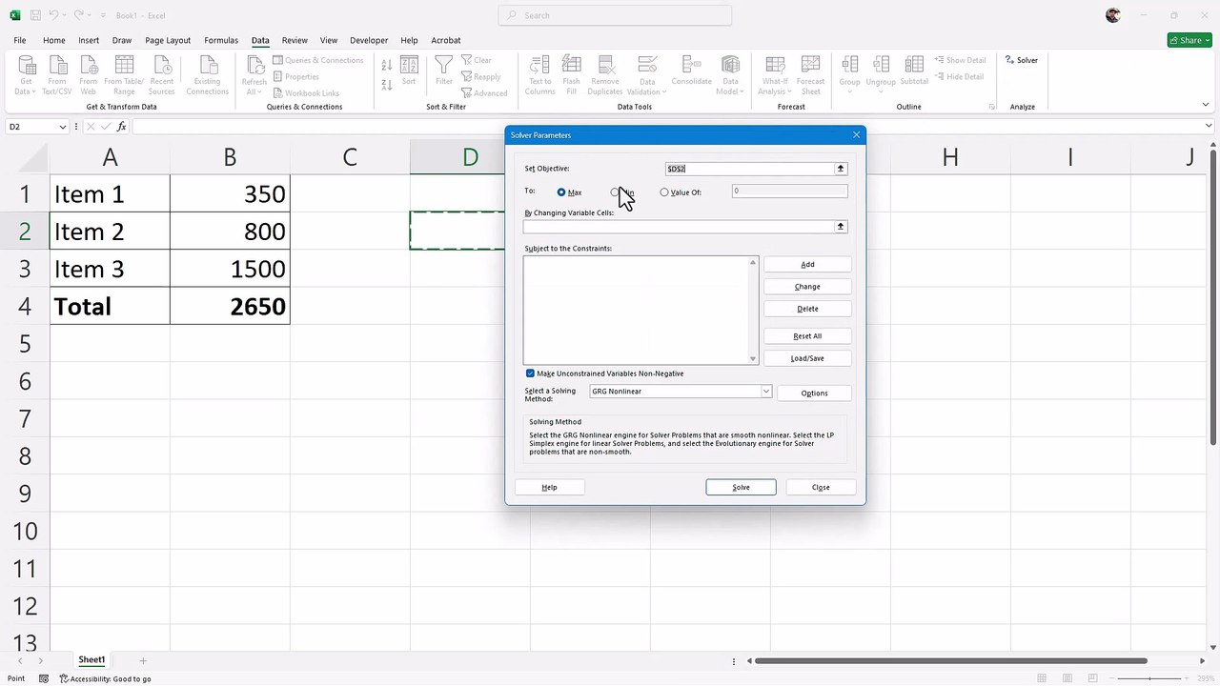Click Sort Z to A icon
Viewport: 1220px width, 686px height.
387,85
